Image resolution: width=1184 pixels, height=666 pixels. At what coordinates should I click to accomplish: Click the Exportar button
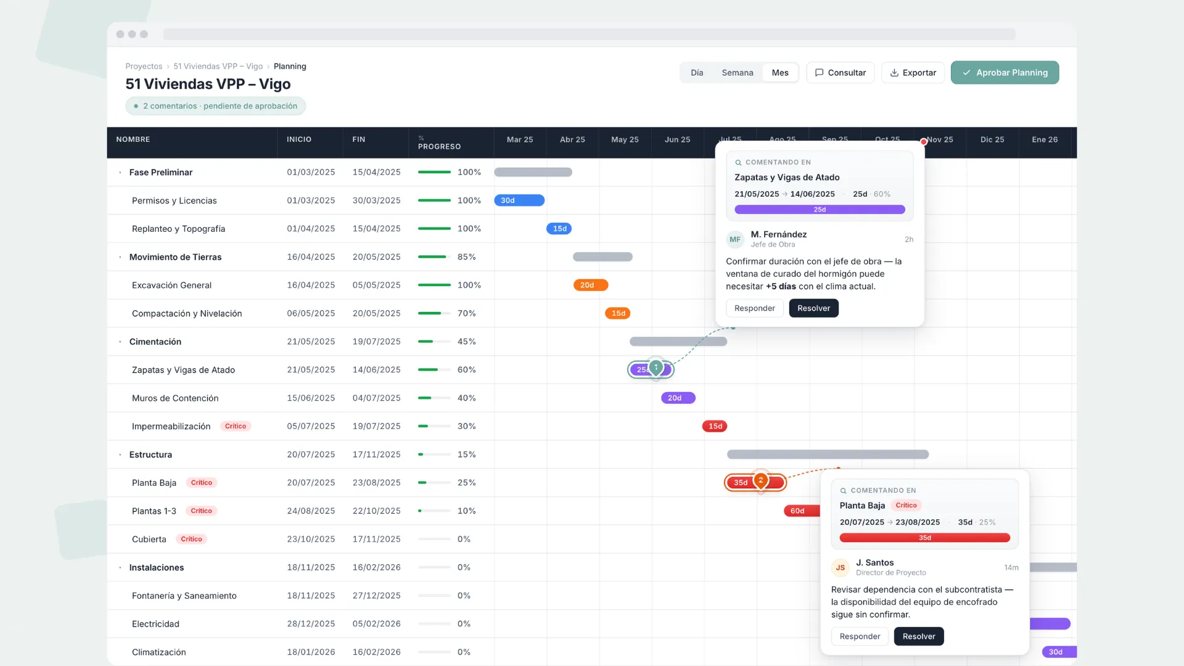tap(913, 73)
